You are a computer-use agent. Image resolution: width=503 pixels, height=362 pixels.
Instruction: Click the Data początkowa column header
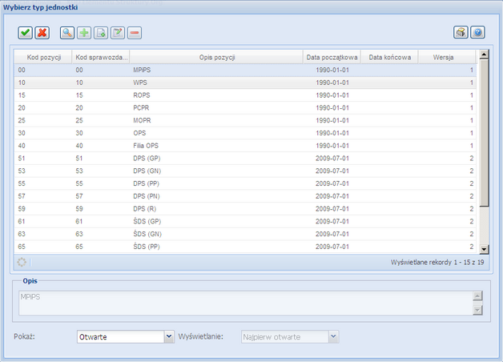tap(331, 58)
